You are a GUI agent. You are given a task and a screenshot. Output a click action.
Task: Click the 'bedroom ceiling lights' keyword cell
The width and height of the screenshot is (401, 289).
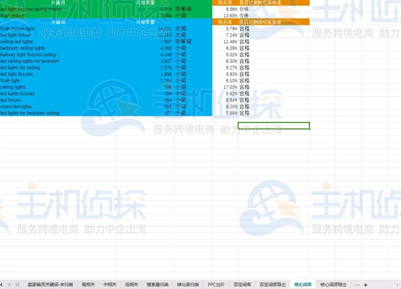pos(23,48)
